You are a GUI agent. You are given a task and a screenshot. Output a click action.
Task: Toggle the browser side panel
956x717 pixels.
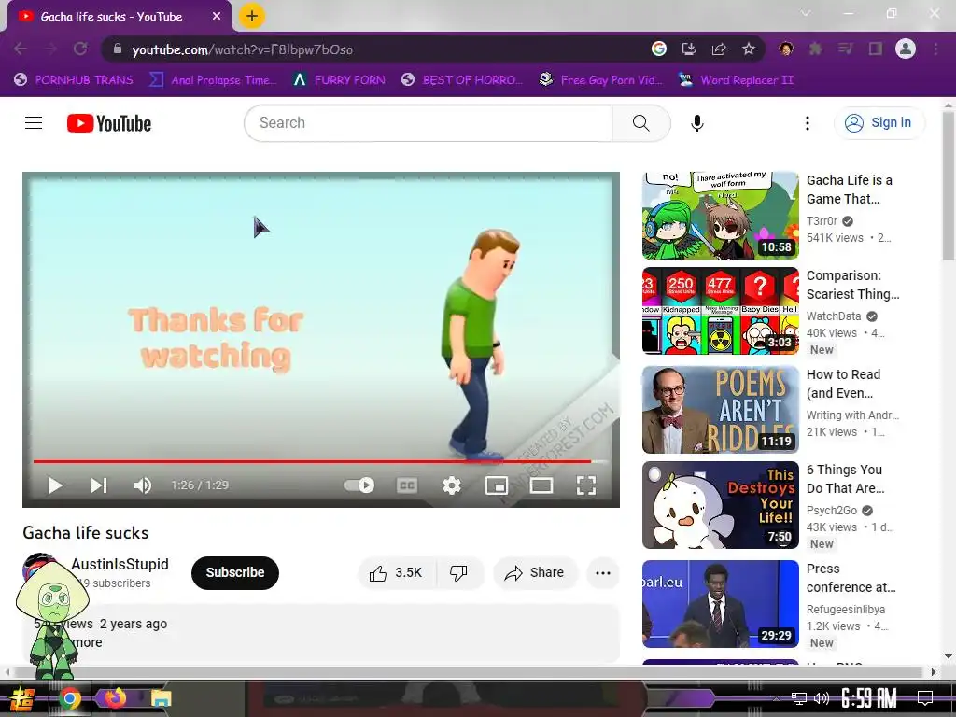click(x=876, y=49)
